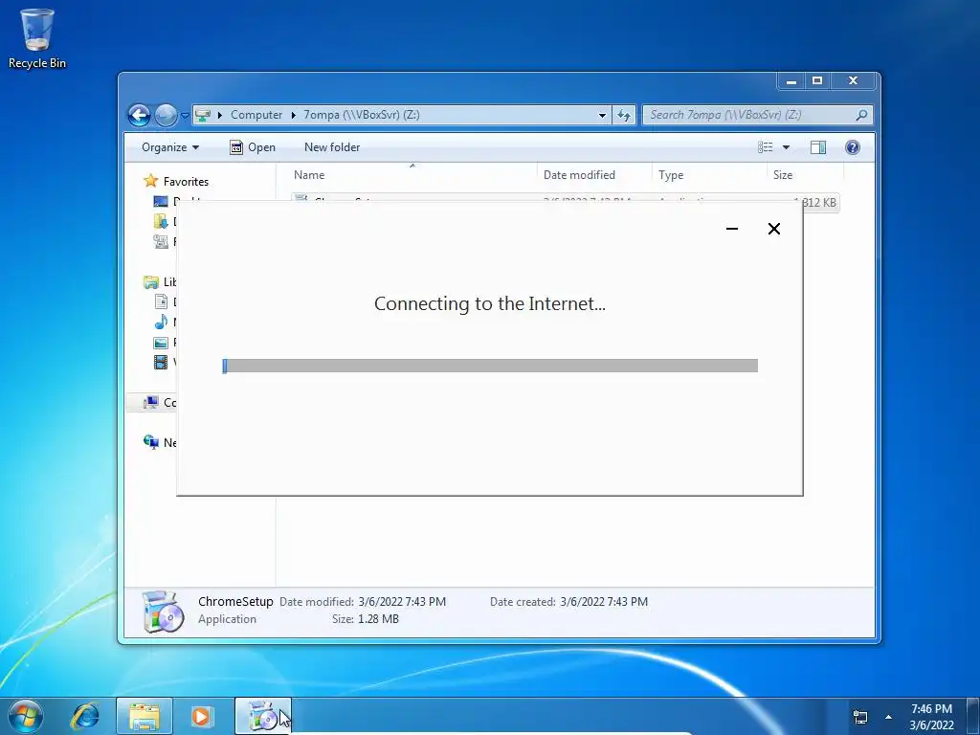Open the address bar history dropdown
Viewport: 980px width, 735px height.
click(602, 115)
